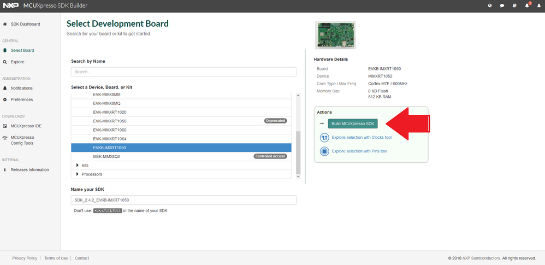Click the MIMXRT1052 device value
545x265 pixels.
380,76
